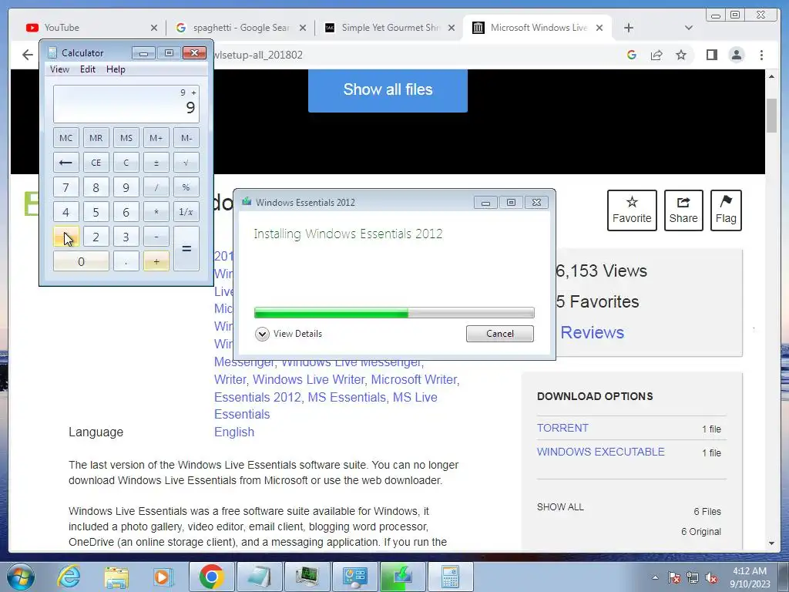Screen dimensions: 789x592
Task: Click digit 7 in Calculator
Action: point(66,187)
